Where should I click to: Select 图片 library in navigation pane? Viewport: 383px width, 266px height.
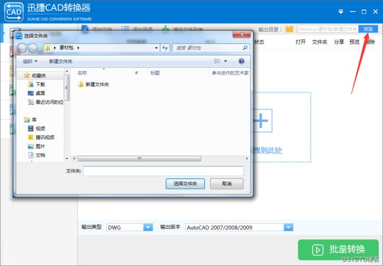click(x=40, y=147)
